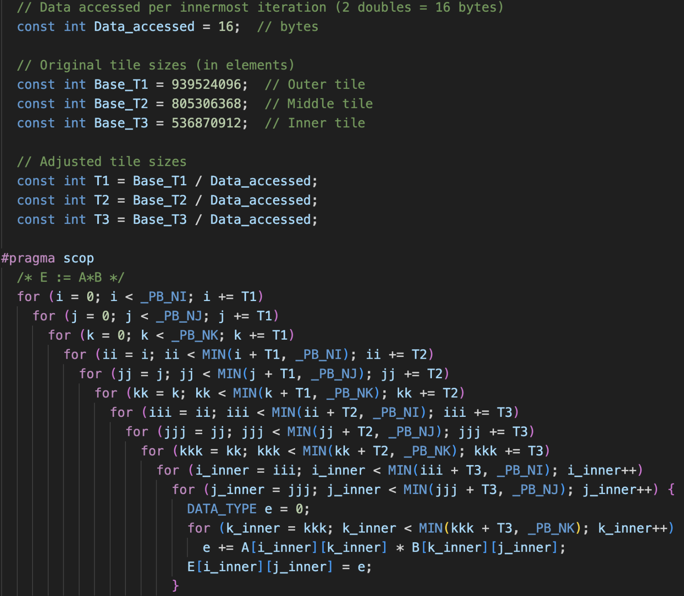Click the 'Original tile sizes (in elements)' comment
This screenshot has width=684, height=596.
coord(156,65)
